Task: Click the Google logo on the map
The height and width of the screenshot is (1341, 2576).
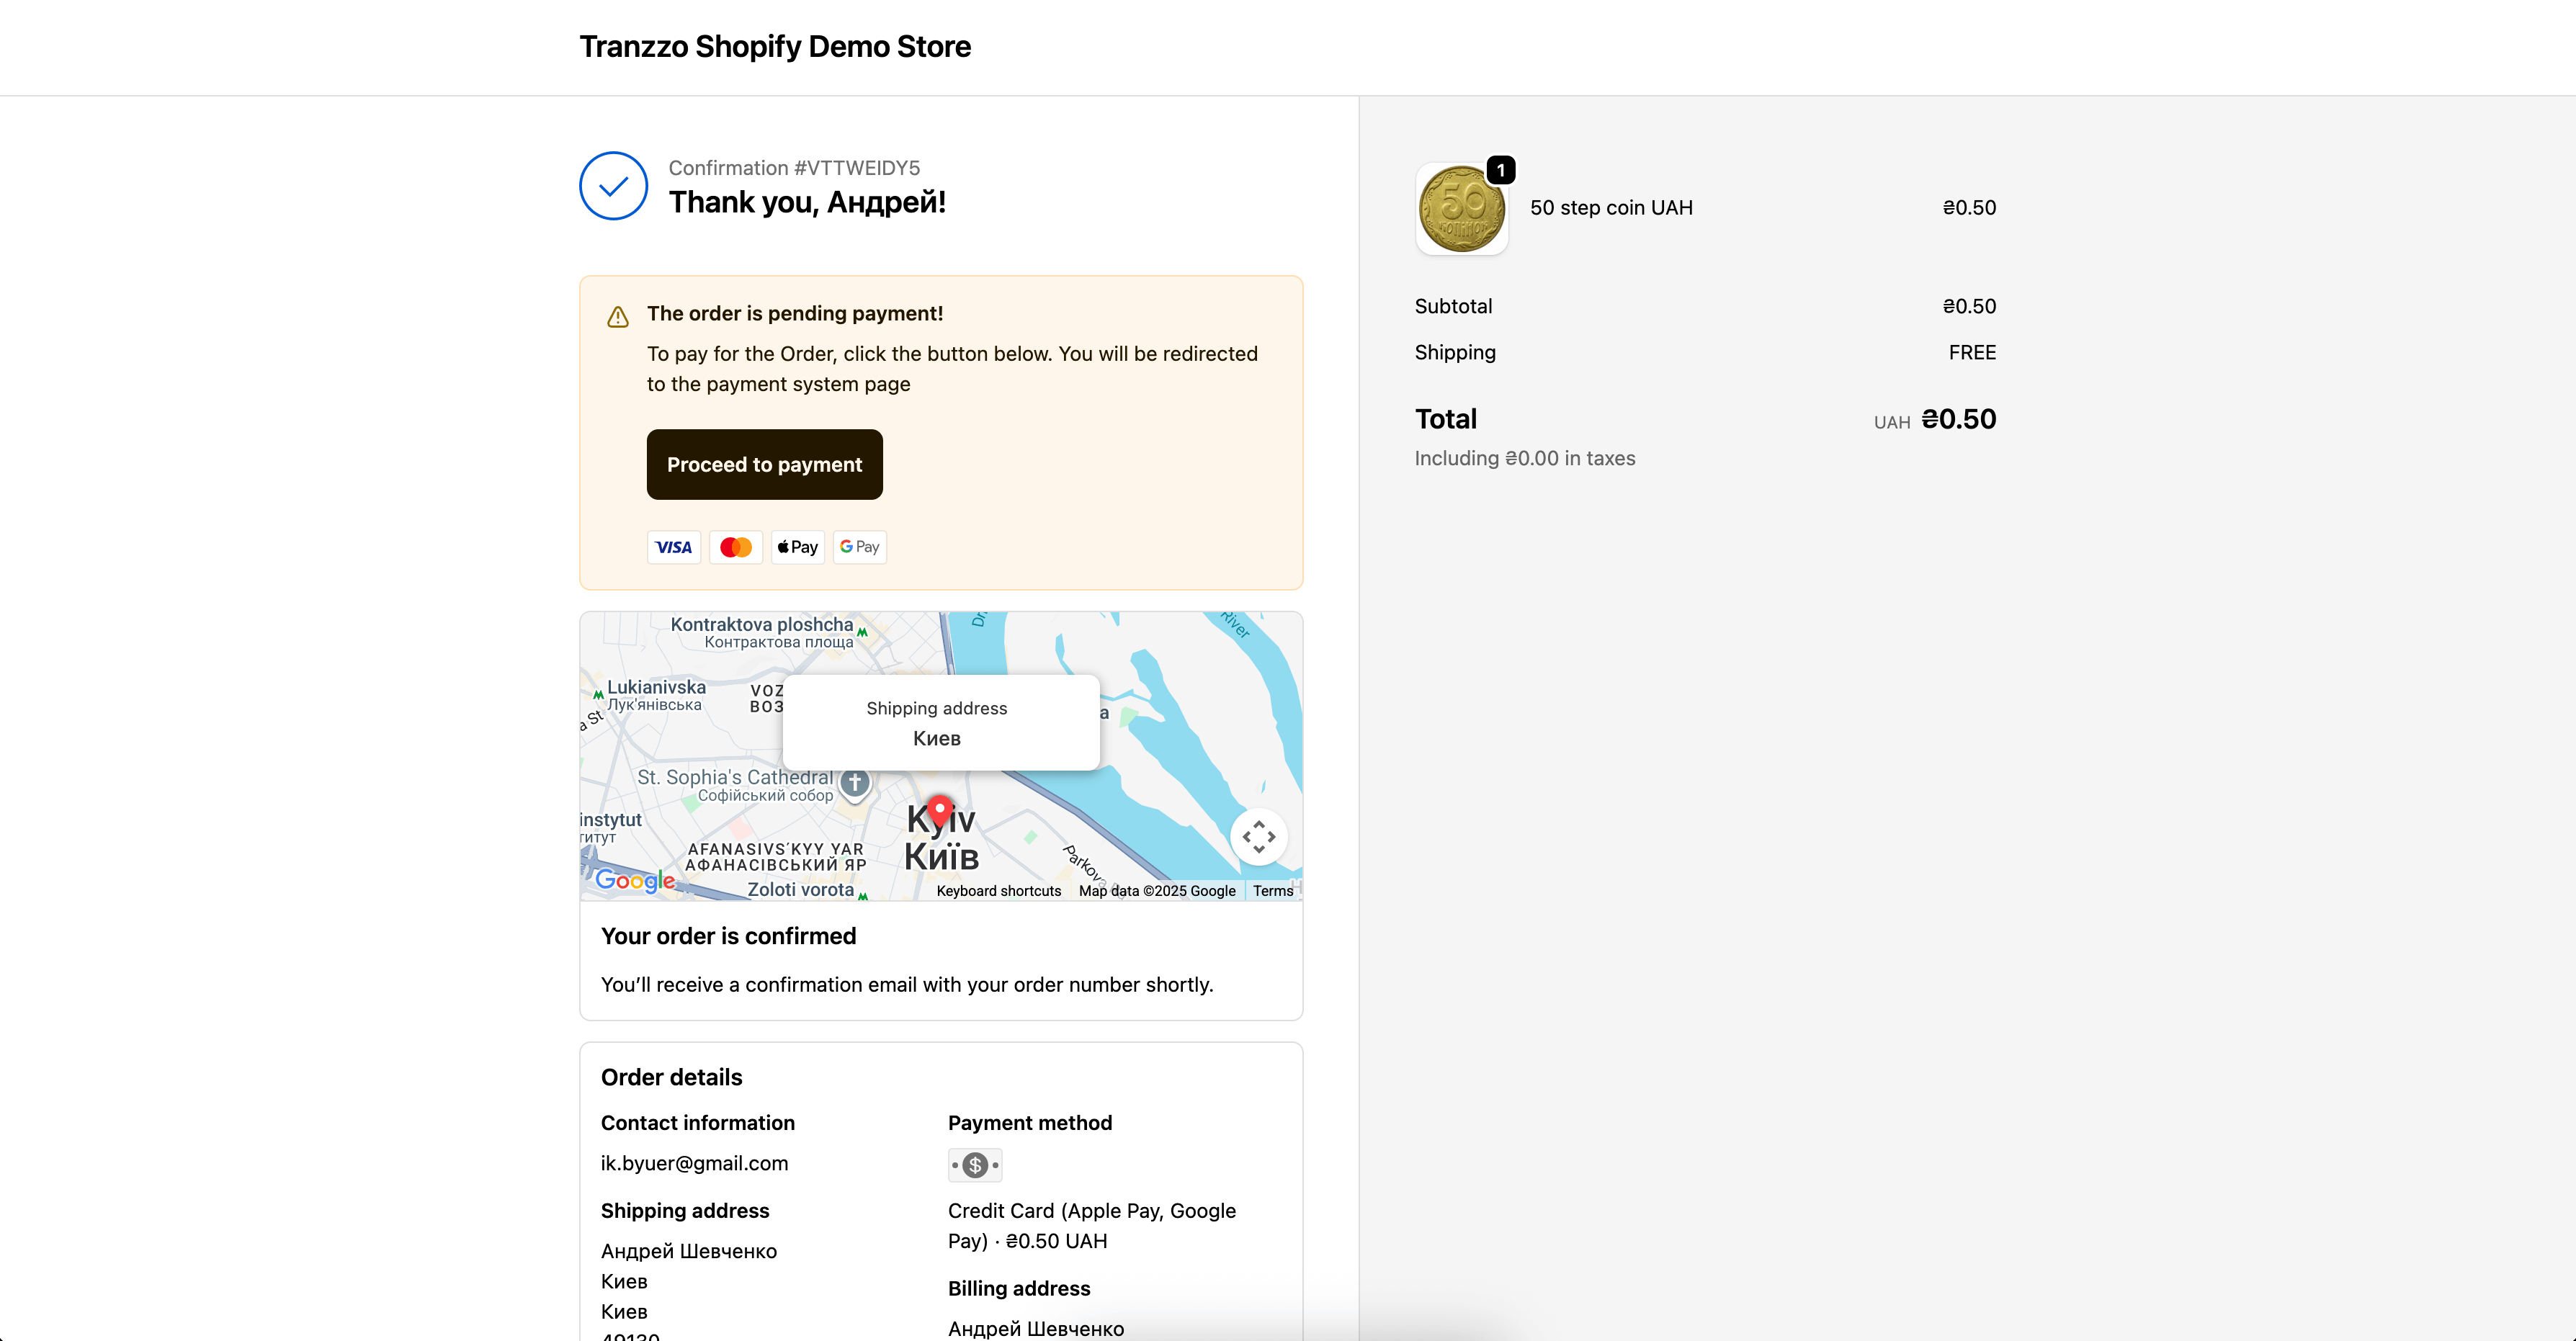Action: (635, 880)
